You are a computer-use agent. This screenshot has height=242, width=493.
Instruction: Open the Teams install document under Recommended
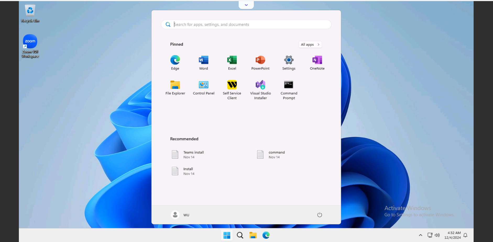point(194,154)
